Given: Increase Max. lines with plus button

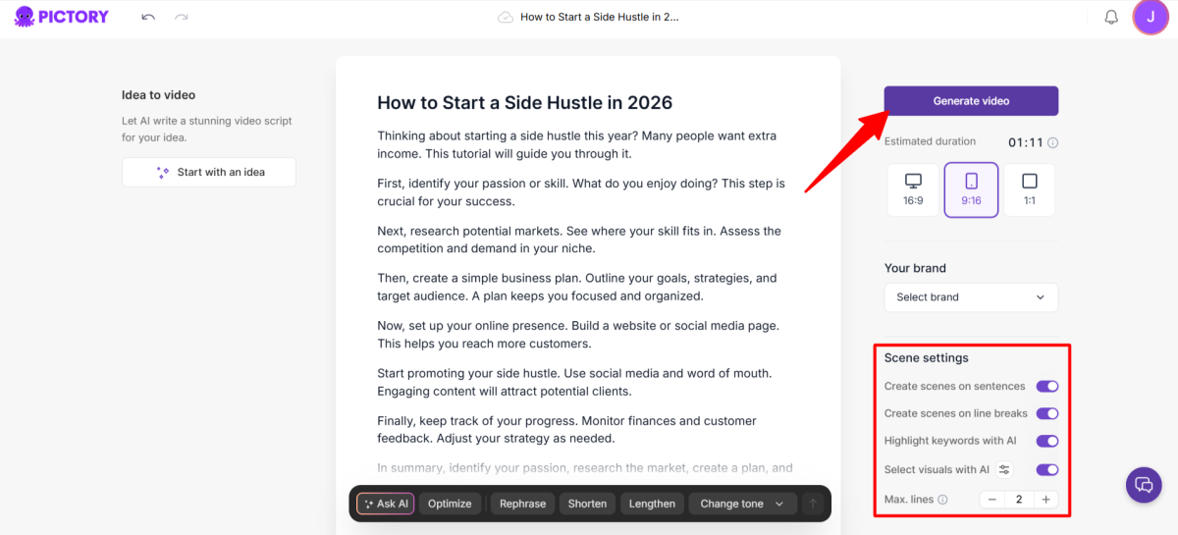Looking at the screenshot, I should point(1045,500).
